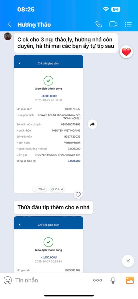Start a voice call with Hương Thảo

click(98, 24)
